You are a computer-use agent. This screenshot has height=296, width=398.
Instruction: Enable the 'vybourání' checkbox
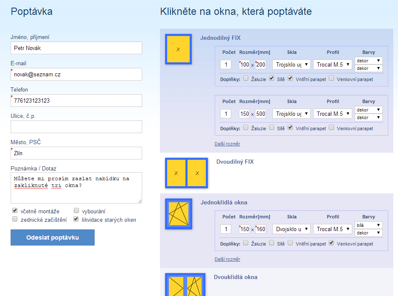click(76, 211)
